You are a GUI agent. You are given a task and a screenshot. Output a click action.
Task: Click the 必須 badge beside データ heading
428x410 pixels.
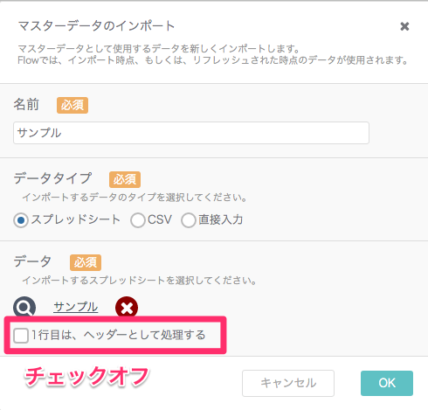[x=86, y=262]
